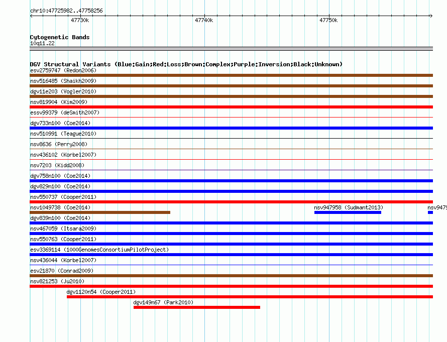Click the brown bar under esv2759747
This screenshot has width=447, height=342.
point(231,75)
